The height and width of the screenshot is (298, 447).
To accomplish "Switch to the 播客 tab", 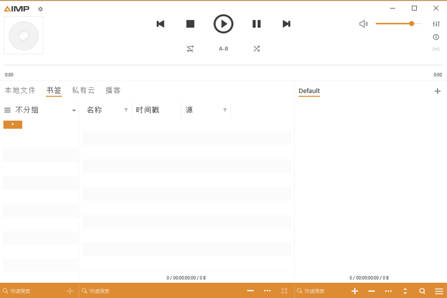I will [x=113, y=91].
